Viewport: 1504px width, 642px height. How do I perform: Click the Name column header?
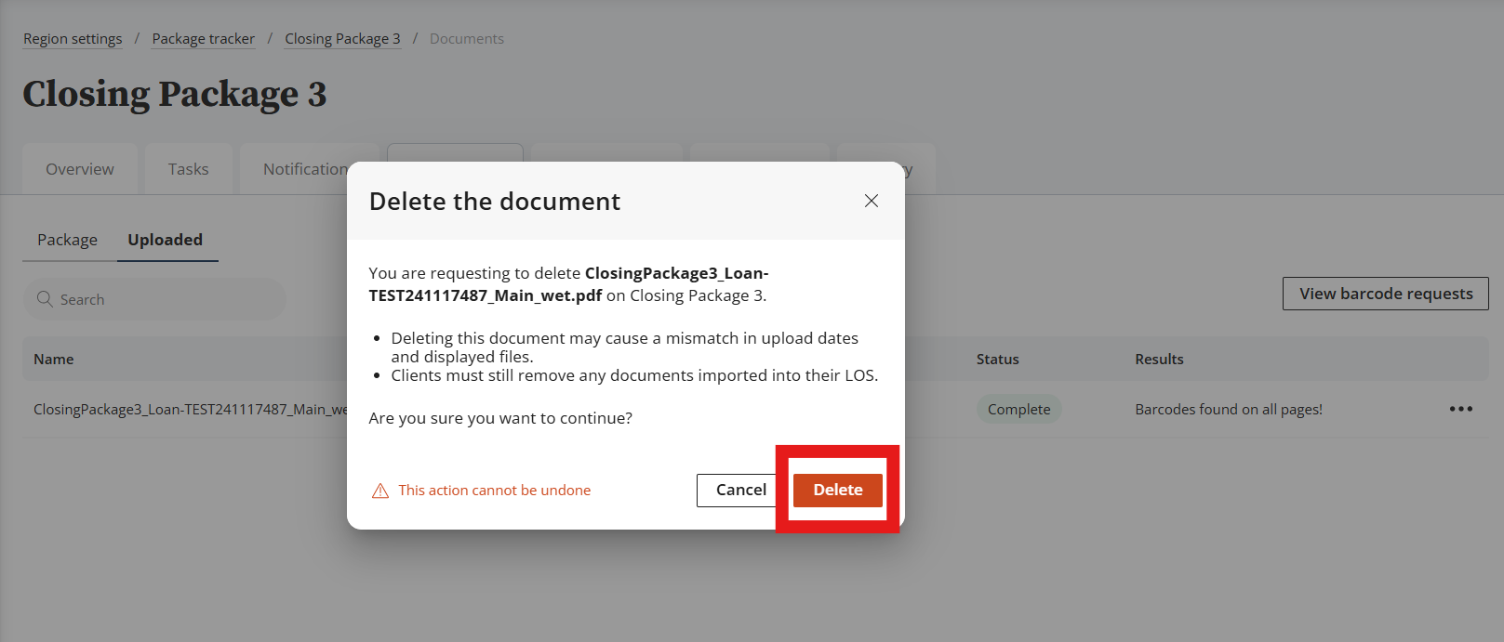click(x=54, y=359)
